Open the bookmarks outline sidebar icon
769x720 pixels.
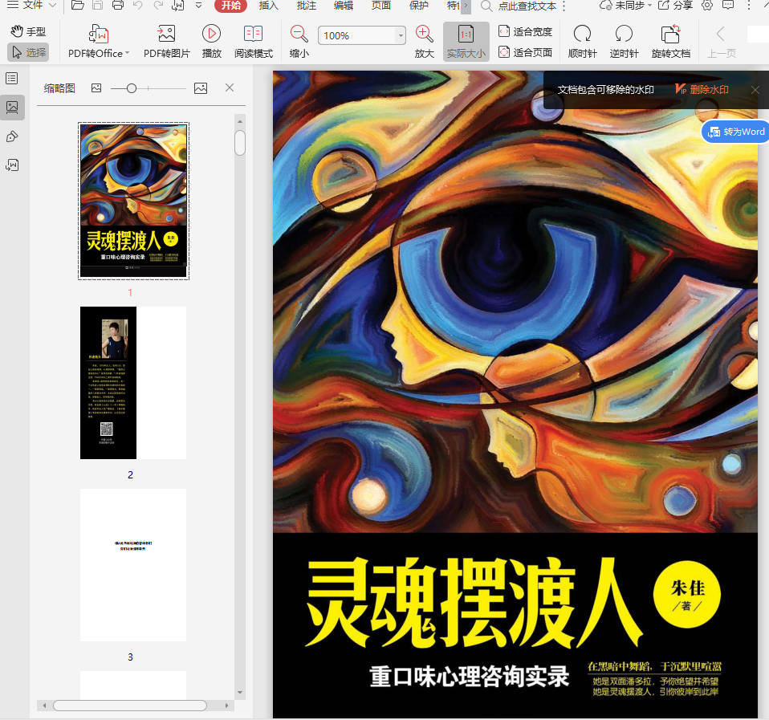click(12, 79)
